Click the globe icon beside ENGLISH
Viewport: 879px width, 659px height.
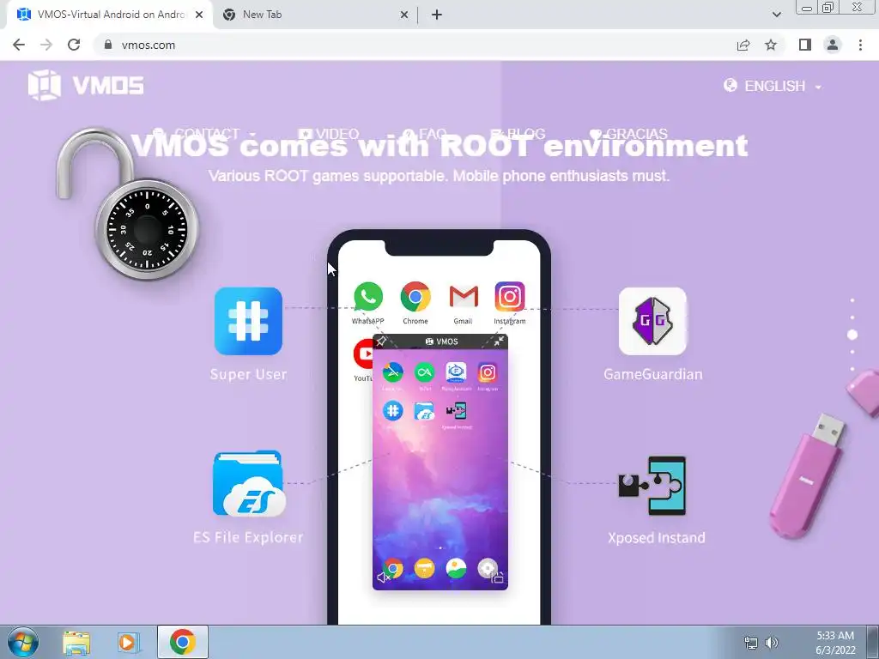pos(730,85)
